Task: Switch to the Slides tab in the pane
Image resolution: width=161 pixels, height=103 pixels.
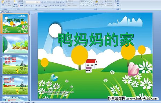Action: (3, 12)
